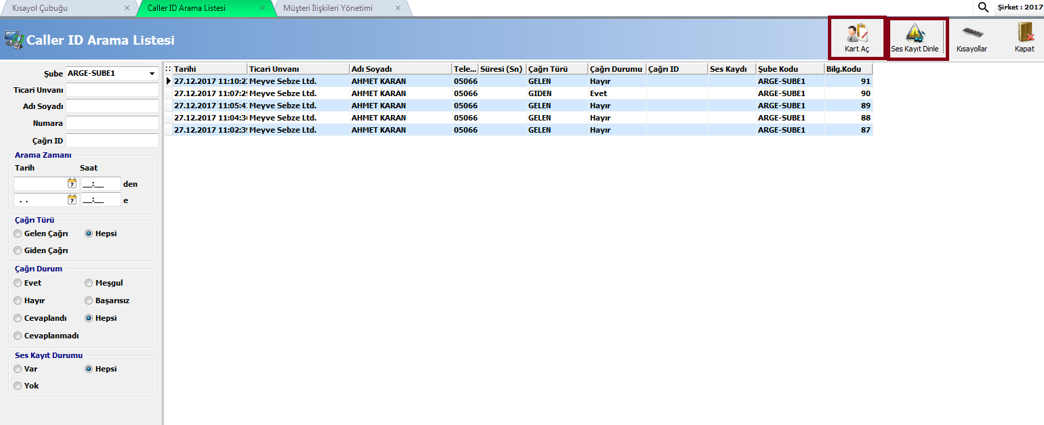Select the Gelen Çağrı radio button
1044x425 pixels.
pos(18,233)
